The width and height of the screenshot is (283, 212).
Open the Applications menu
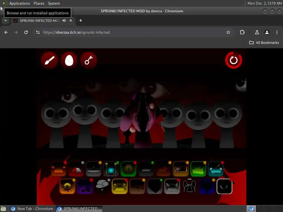tap(20, 3)
